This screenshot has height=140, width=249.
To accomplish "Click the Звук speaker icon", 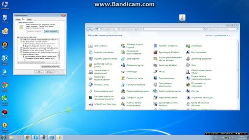I will click(188, 65).
